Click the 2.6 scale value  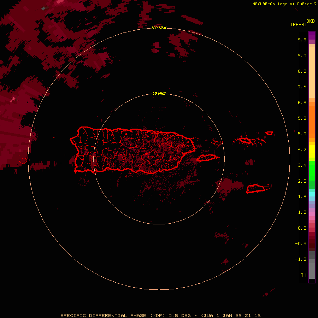coord(302,181)
